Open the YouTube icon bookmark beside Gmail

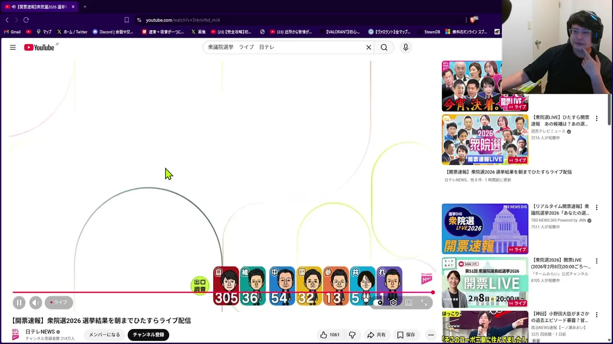pyautogui.click(x=28, y=32)
